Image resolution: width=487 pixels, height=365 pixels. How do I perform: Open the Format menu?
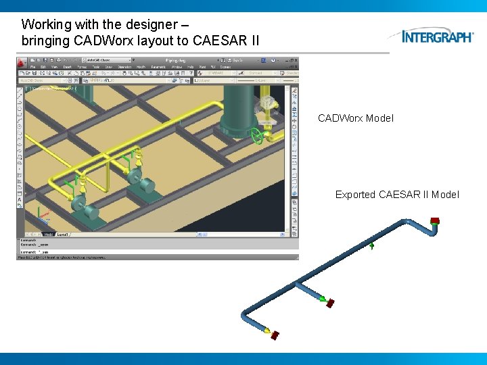(82, 67)
